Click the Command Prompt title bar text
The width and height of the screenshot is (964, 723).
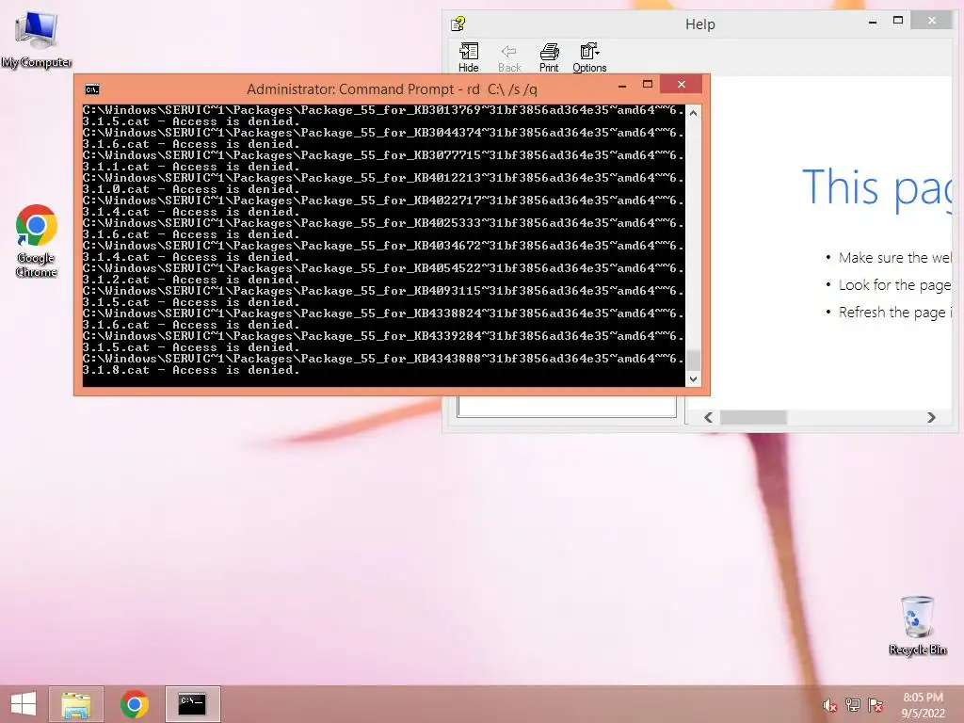(392, 89)
